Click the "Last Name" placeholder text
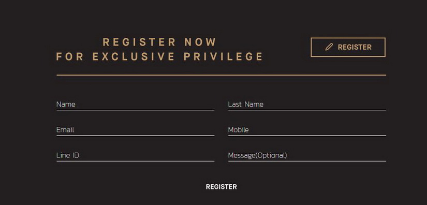The height and width of the screenshot is (205, 427). coord(246,104)
